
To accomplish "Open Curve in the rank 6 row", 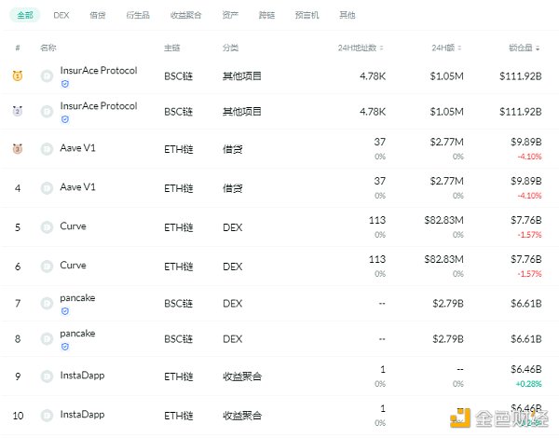I will click(73, 266).
